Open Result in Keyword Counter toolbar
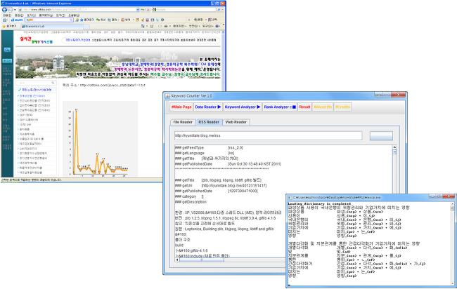 [304, 107]
